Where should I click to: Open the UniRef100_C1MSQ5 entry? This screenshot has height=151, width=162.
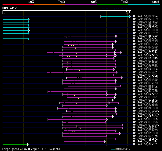click(145, 78)
